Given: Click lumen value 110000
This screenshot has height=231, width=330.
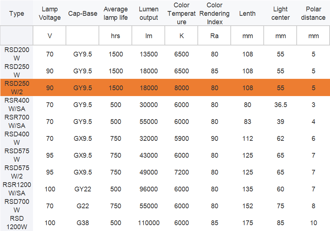Looking at the screenshot, I should coord(149,223).
